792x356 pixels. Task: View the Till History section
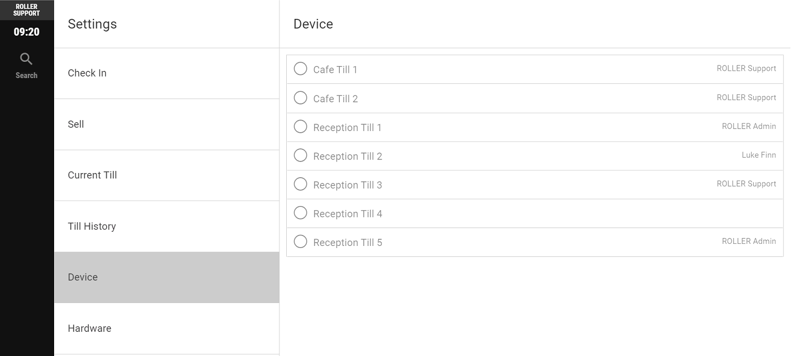tap(166, 226)
